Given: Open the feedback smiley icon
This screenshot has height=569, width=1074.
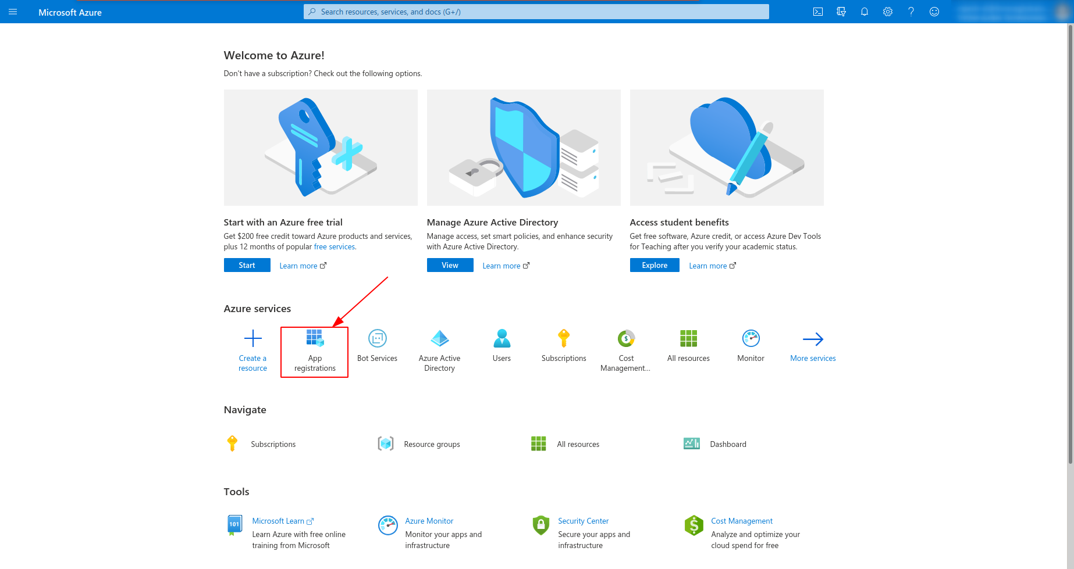Looking at the screenshot, I should [934, 12].
